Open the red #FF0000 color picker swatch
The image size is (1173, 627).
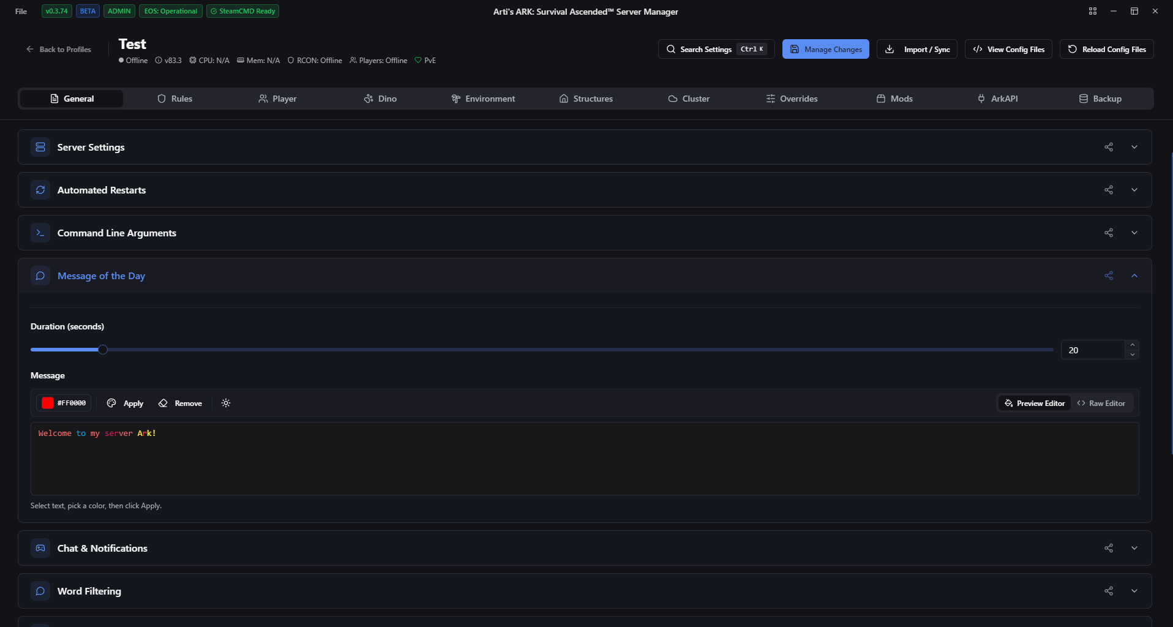[x=48, y=403]
